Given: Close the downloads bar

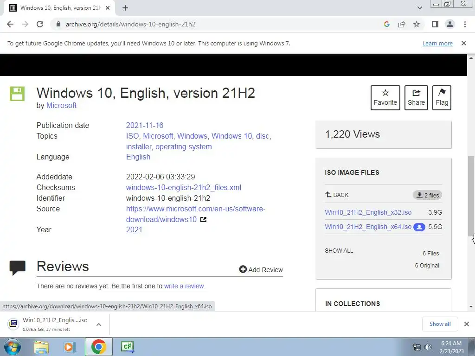Looking at the screenshot, I should (467, 324).
